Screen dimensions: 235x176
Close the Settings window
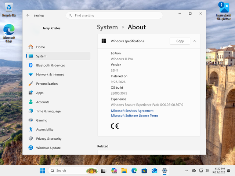coord(201,14)
